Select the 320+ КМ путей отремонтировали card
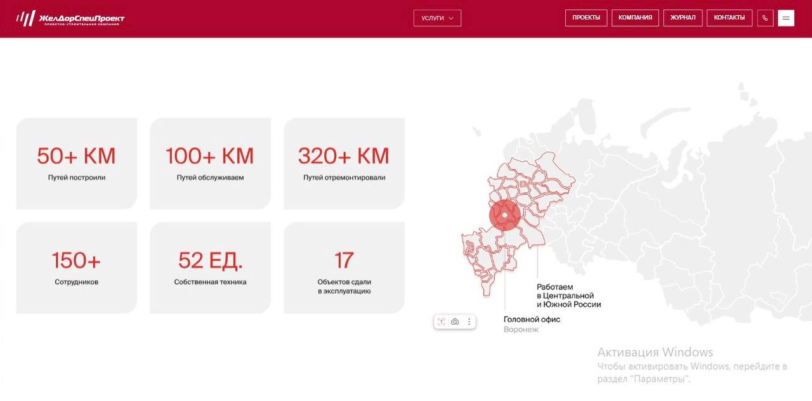This screenshot has height=401, width=812. point(344,164)
